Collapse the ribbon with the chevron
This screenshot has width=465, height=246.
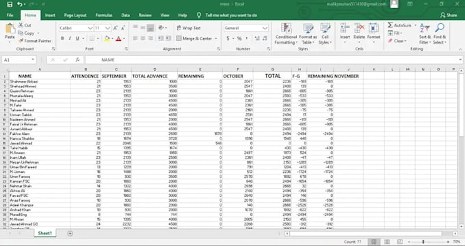pos(460,49)
